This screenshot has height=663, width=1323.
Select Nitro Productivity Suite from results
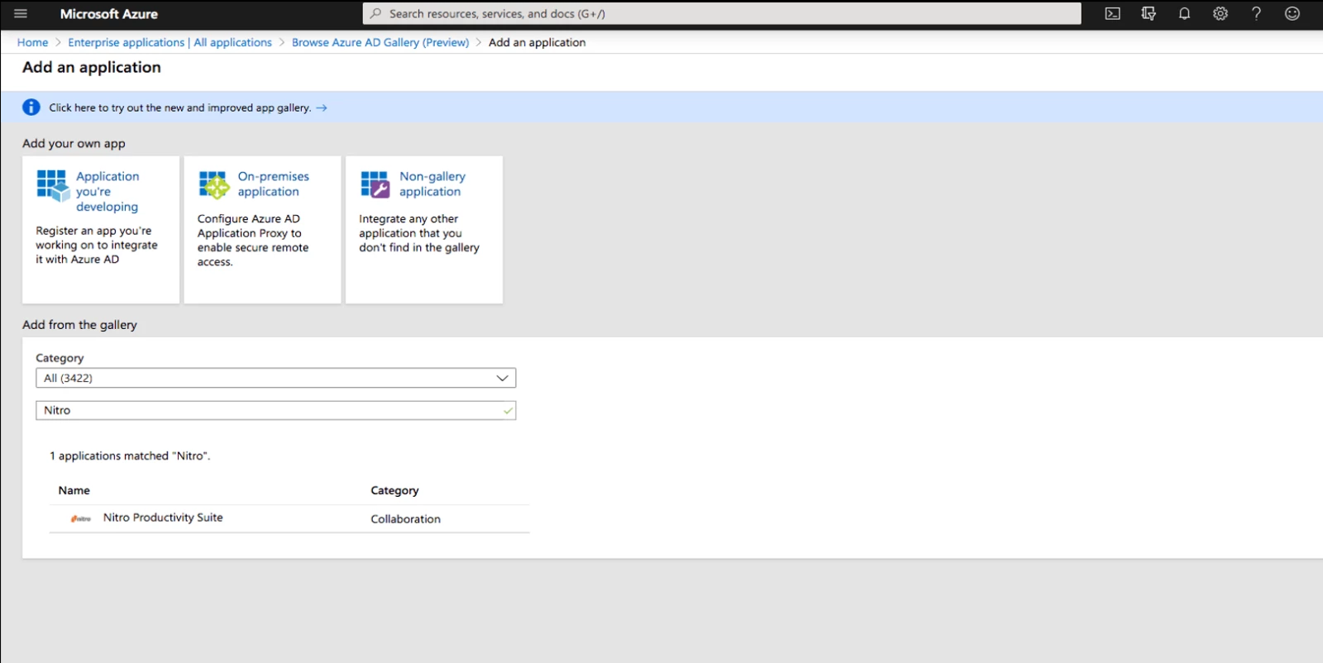pos(163,518)
